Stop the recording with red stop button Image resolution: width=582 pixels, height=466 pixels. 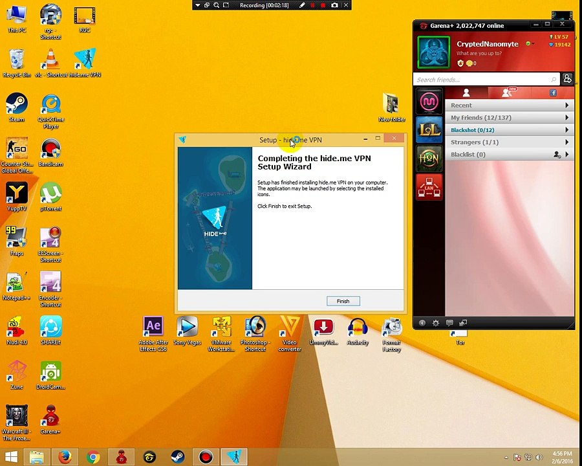click(323, 5)
